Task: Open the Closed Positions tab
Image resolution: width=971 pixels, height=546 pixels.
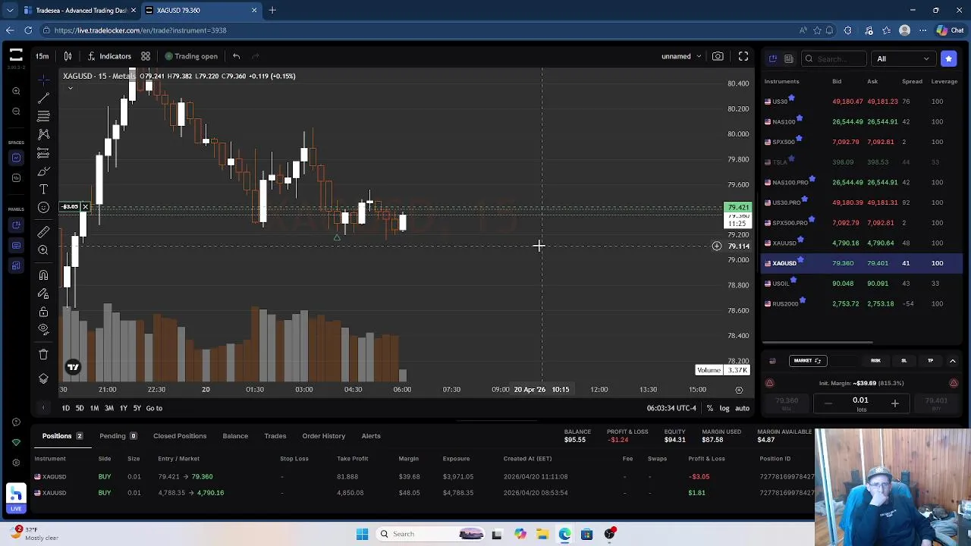Action: [x=180, y=436]
